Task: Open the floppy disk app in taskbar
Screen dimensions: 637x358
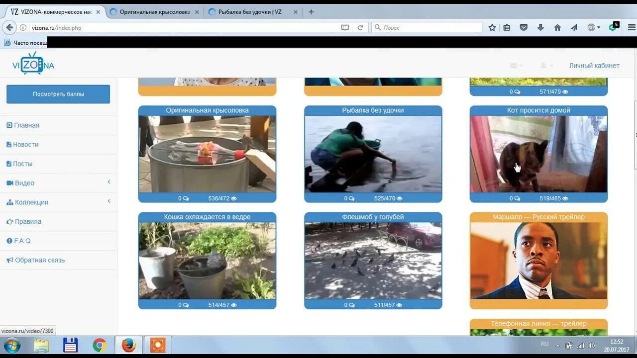Action: click(x=70, y=345)
